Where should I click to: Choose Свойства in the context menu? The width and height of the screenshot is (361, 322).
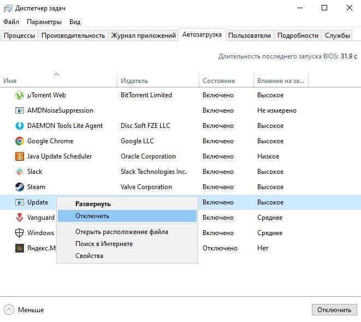pyautogui.click(x=127, y=256)
